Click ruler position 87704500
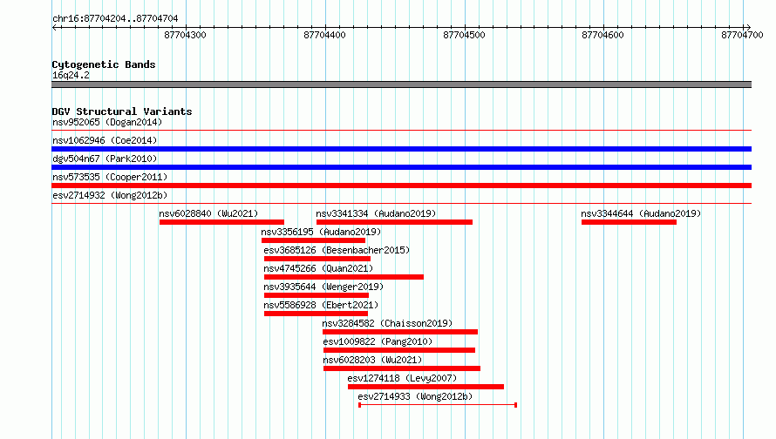Screen dimensions: 776x439 (464, 35)
